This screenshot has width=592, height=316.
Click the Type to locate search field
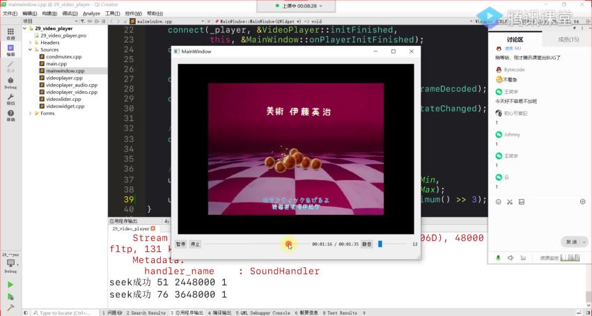click(x=66, y=313)
